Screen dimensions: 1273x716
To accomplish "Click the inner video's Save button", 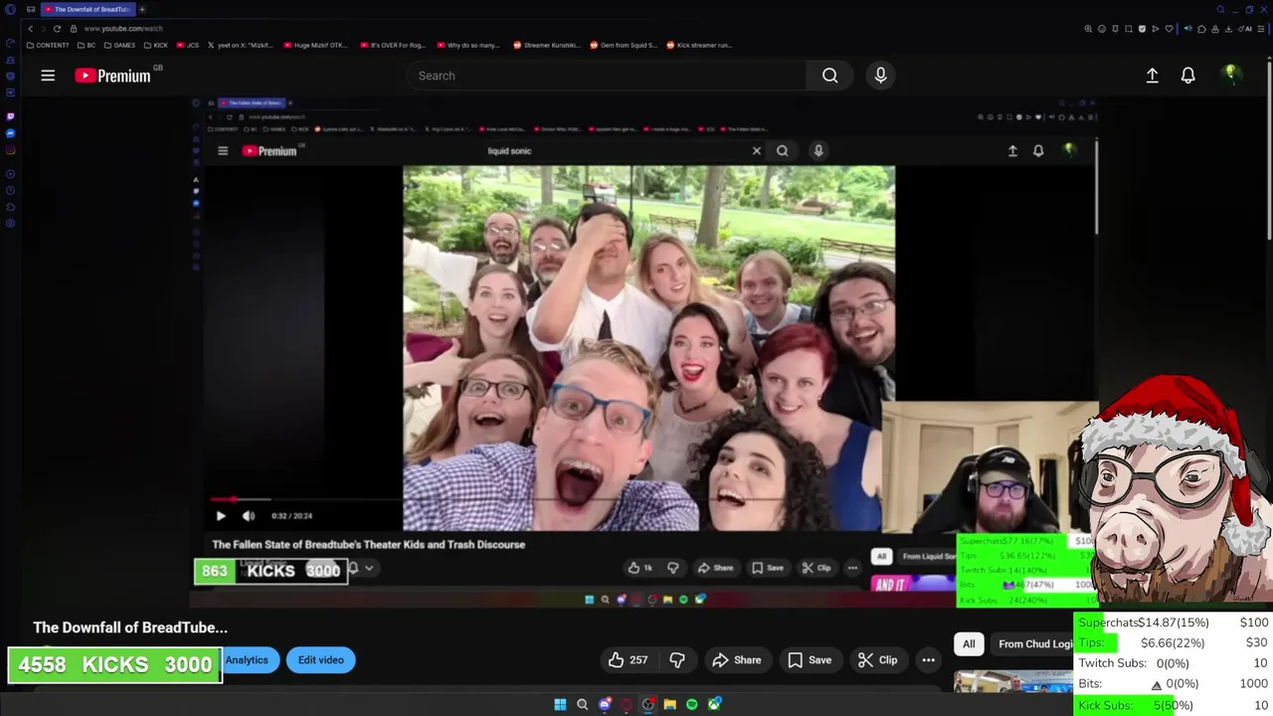I will pyautogui.click(x=768, y=568).
